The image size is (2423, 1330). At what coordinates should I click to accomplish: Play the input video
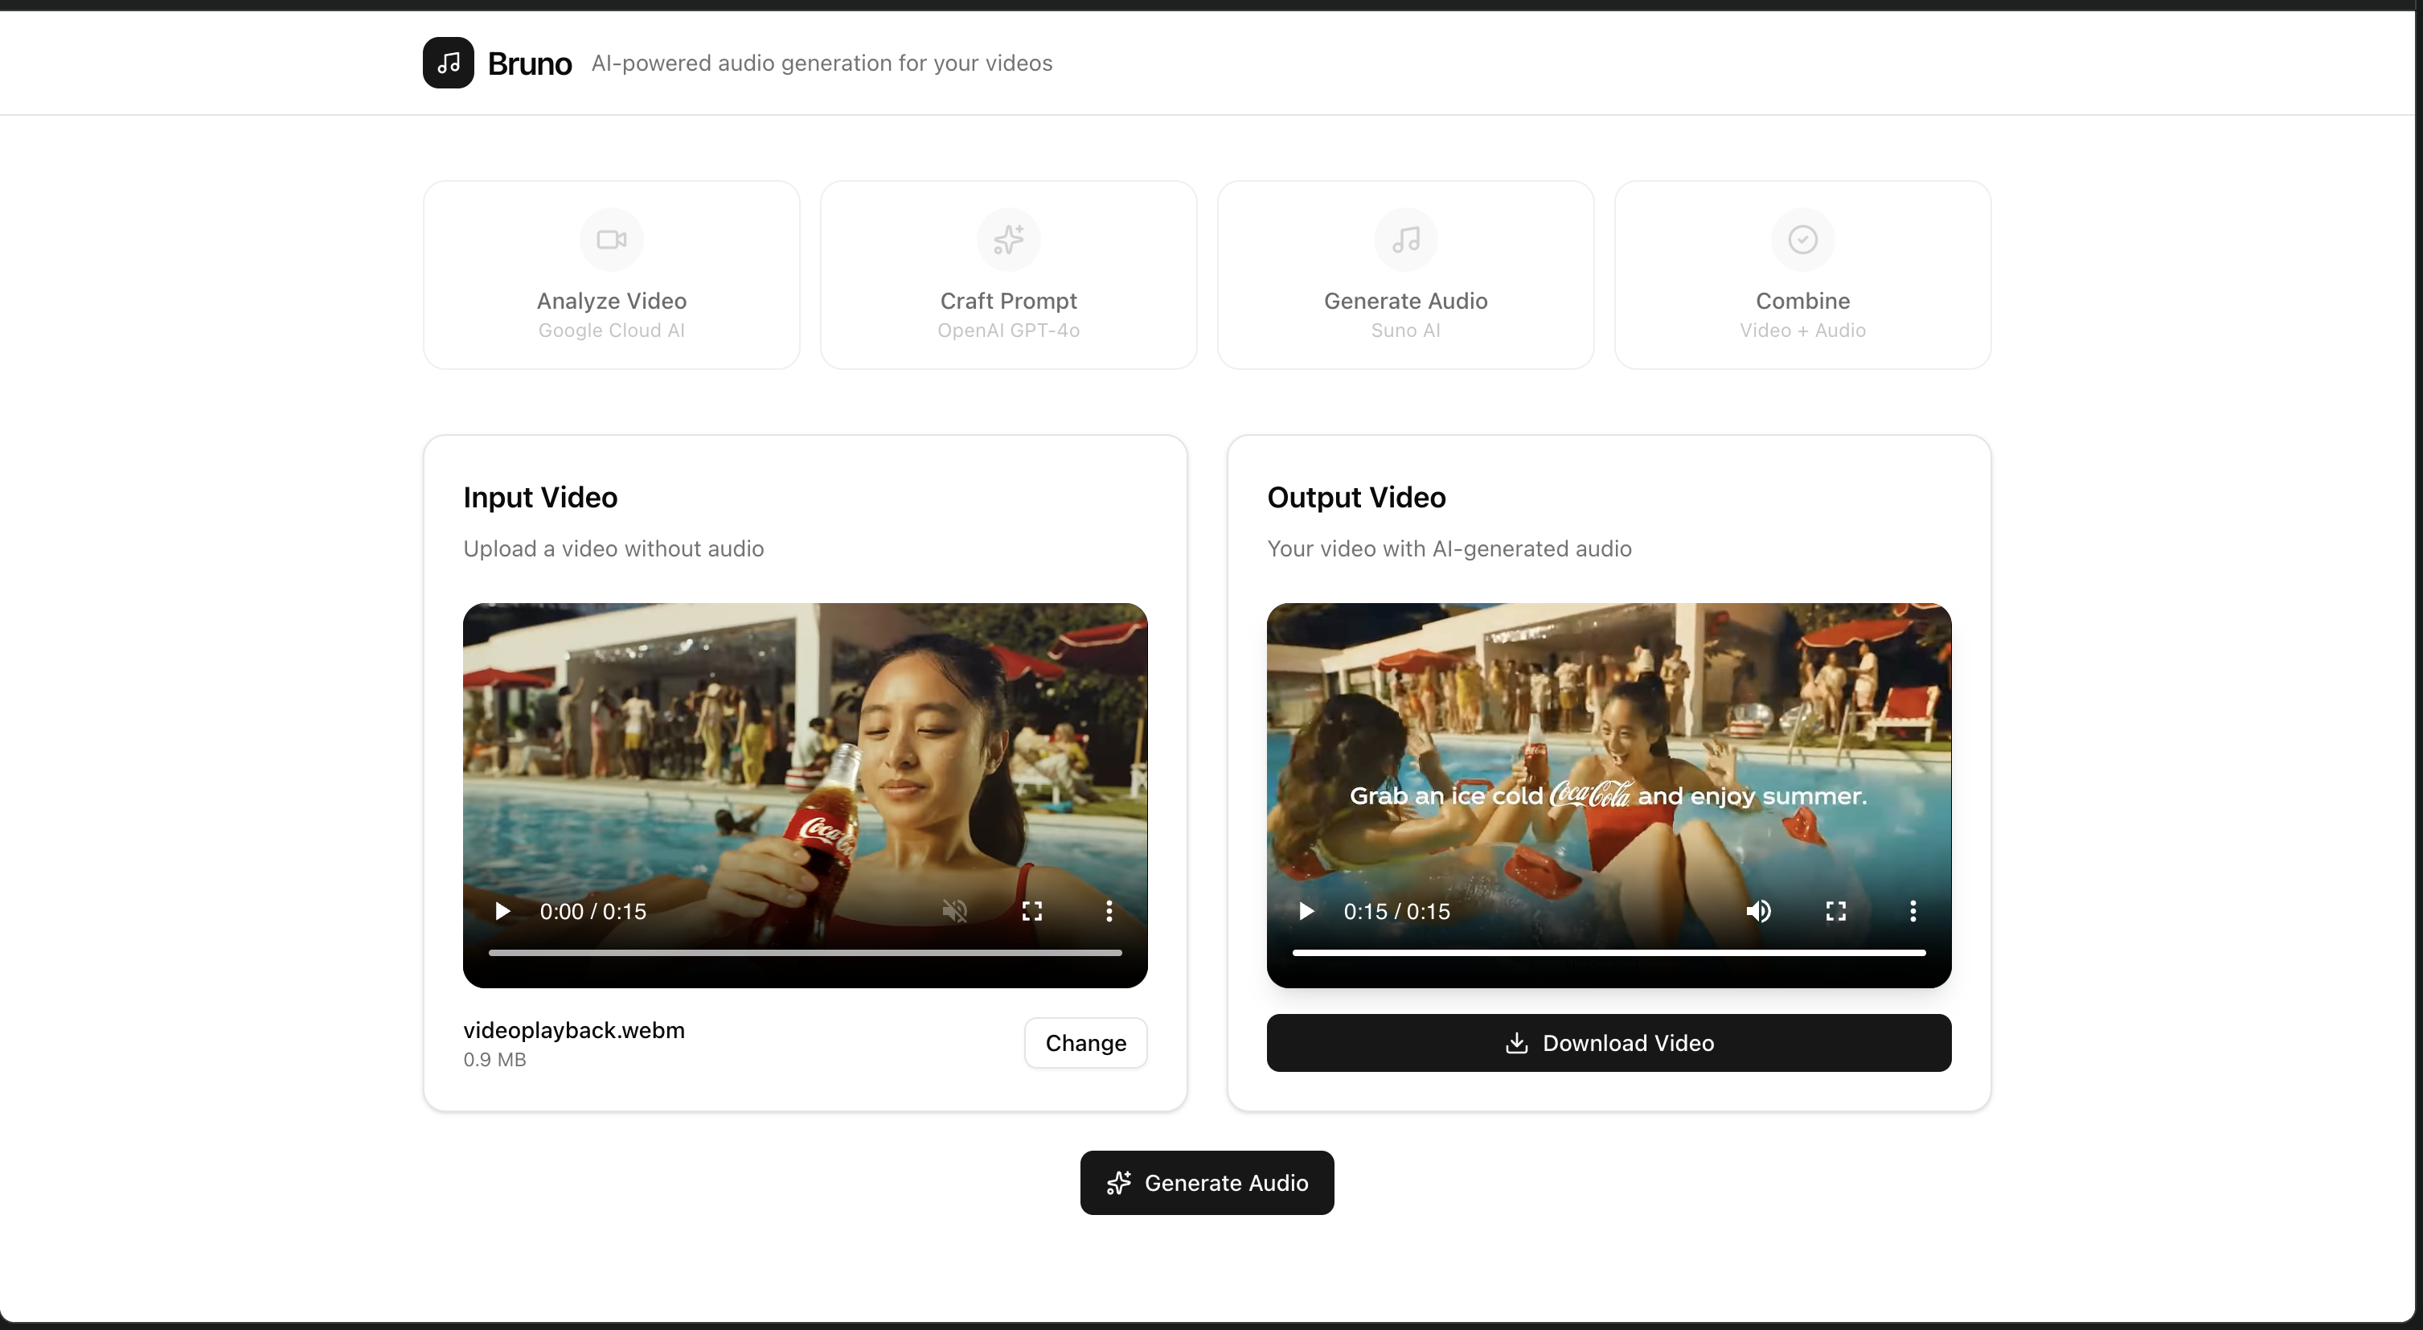pyautogui.click(x=502, y=911)
